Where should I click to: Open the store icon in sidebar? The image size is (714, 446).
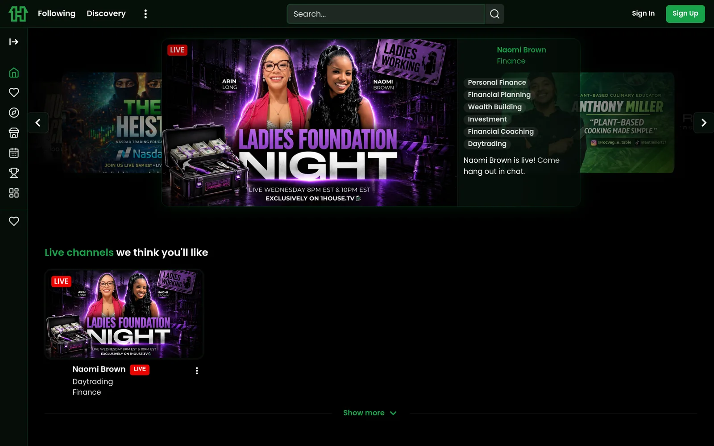14,132
